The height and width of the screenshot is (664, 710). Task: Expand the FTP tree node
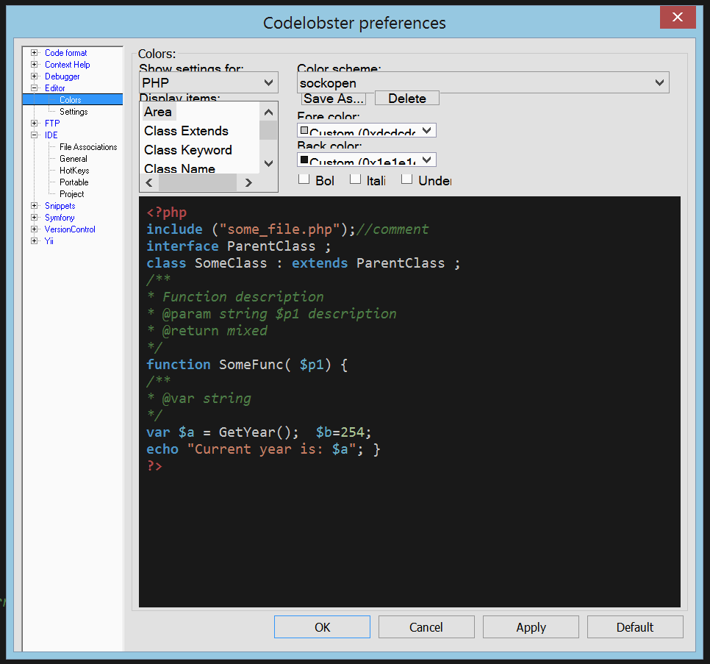point(34,124)
